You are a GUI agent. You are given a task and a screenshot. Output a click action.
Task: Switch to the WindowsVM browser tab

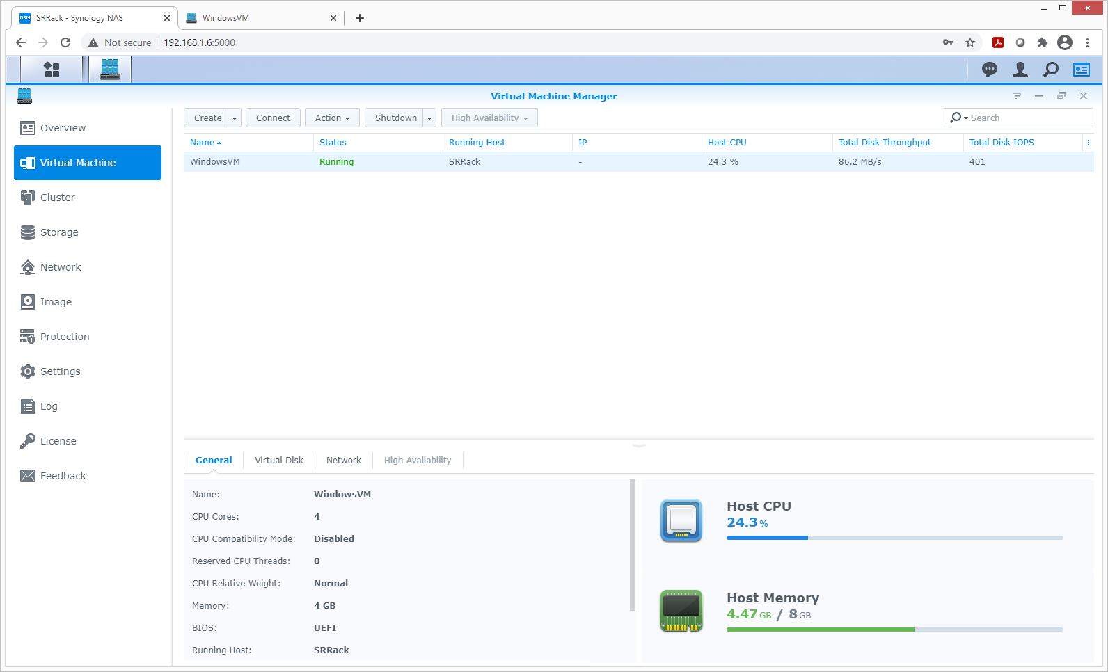point(261,18)
